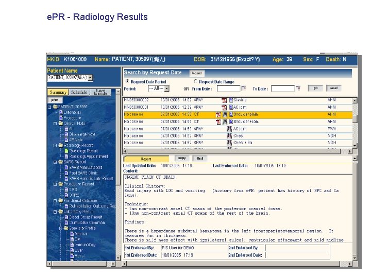Click the find button

coord(200,158)
